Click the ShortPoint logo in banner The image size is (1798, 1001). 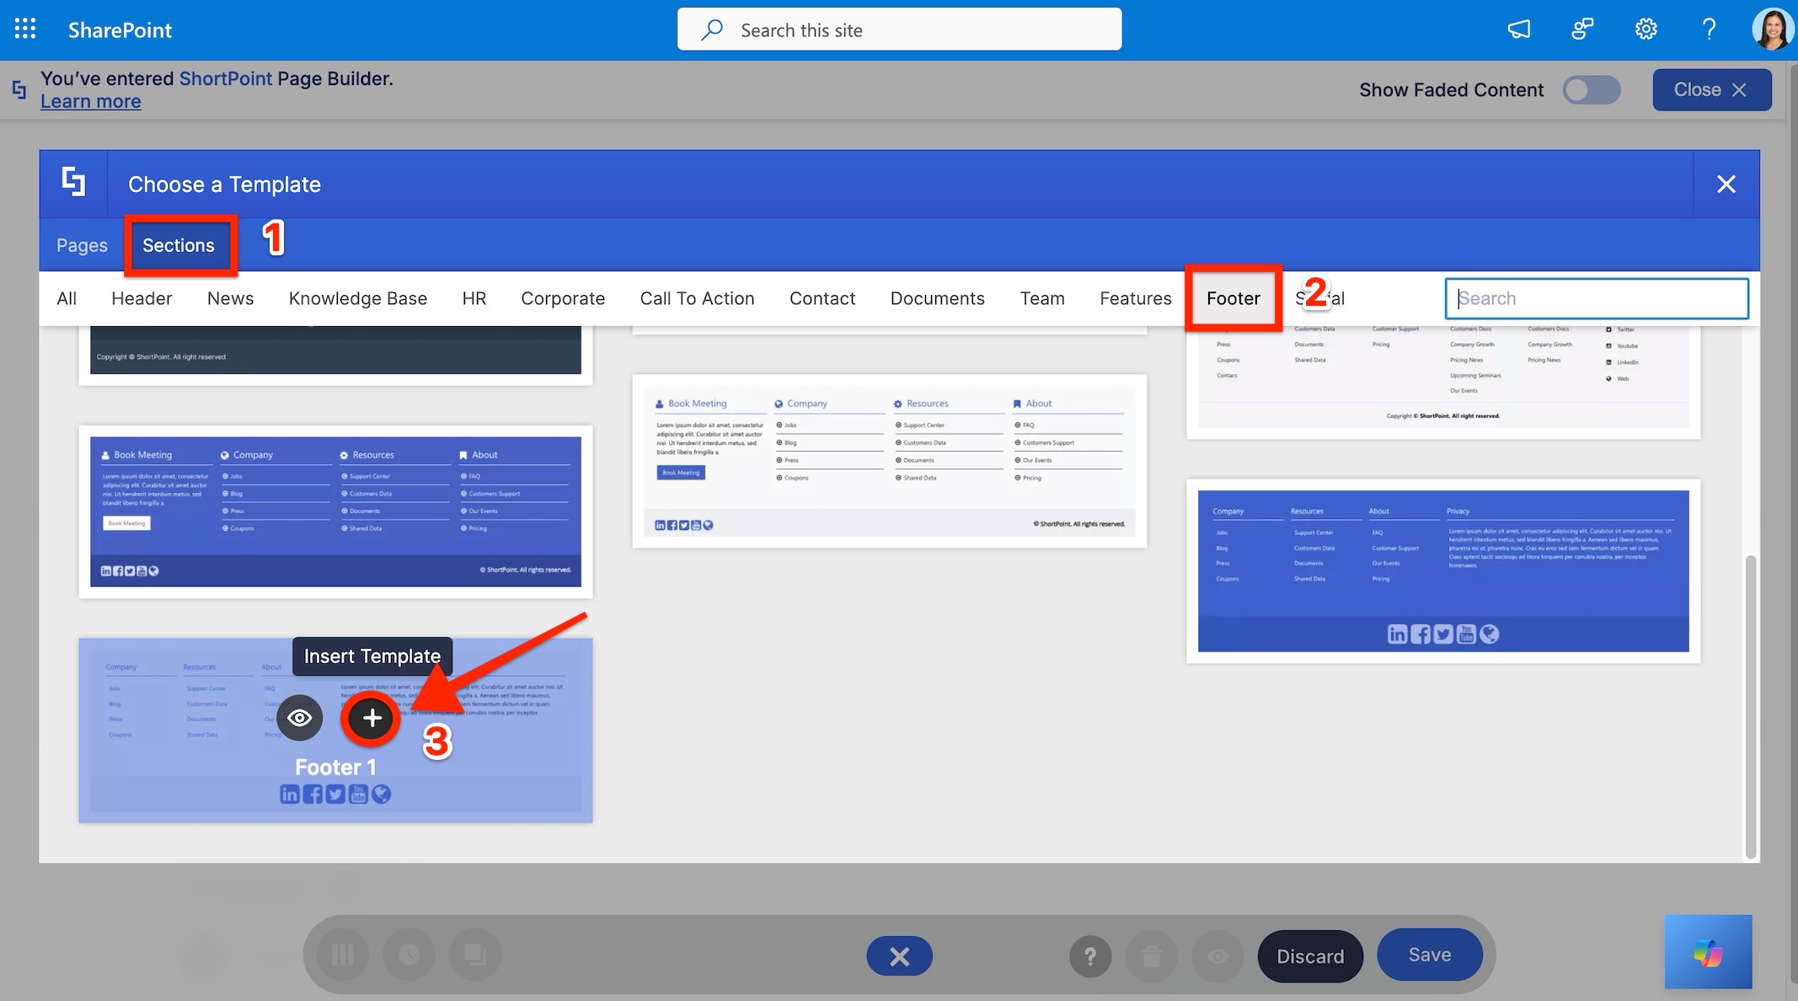[x=19, y=88]
